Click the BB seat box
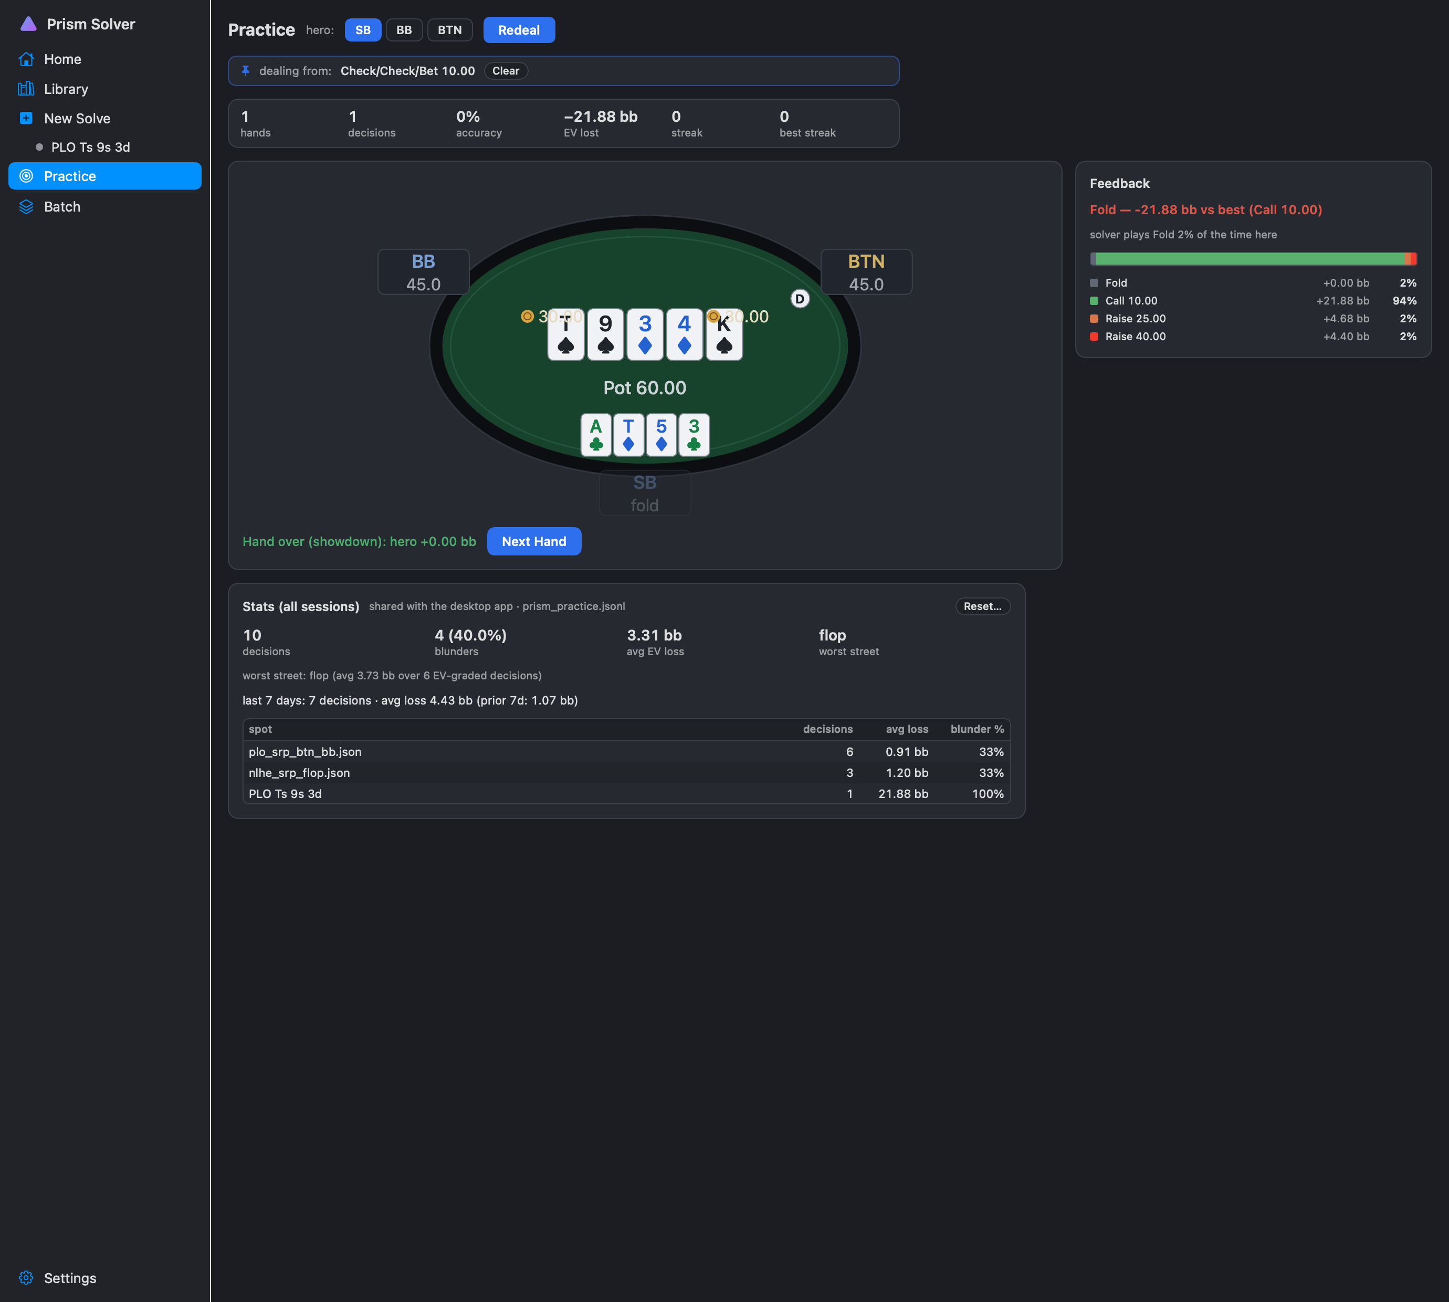Screen dimensions: 1449x1302 (x=423, y=272)
